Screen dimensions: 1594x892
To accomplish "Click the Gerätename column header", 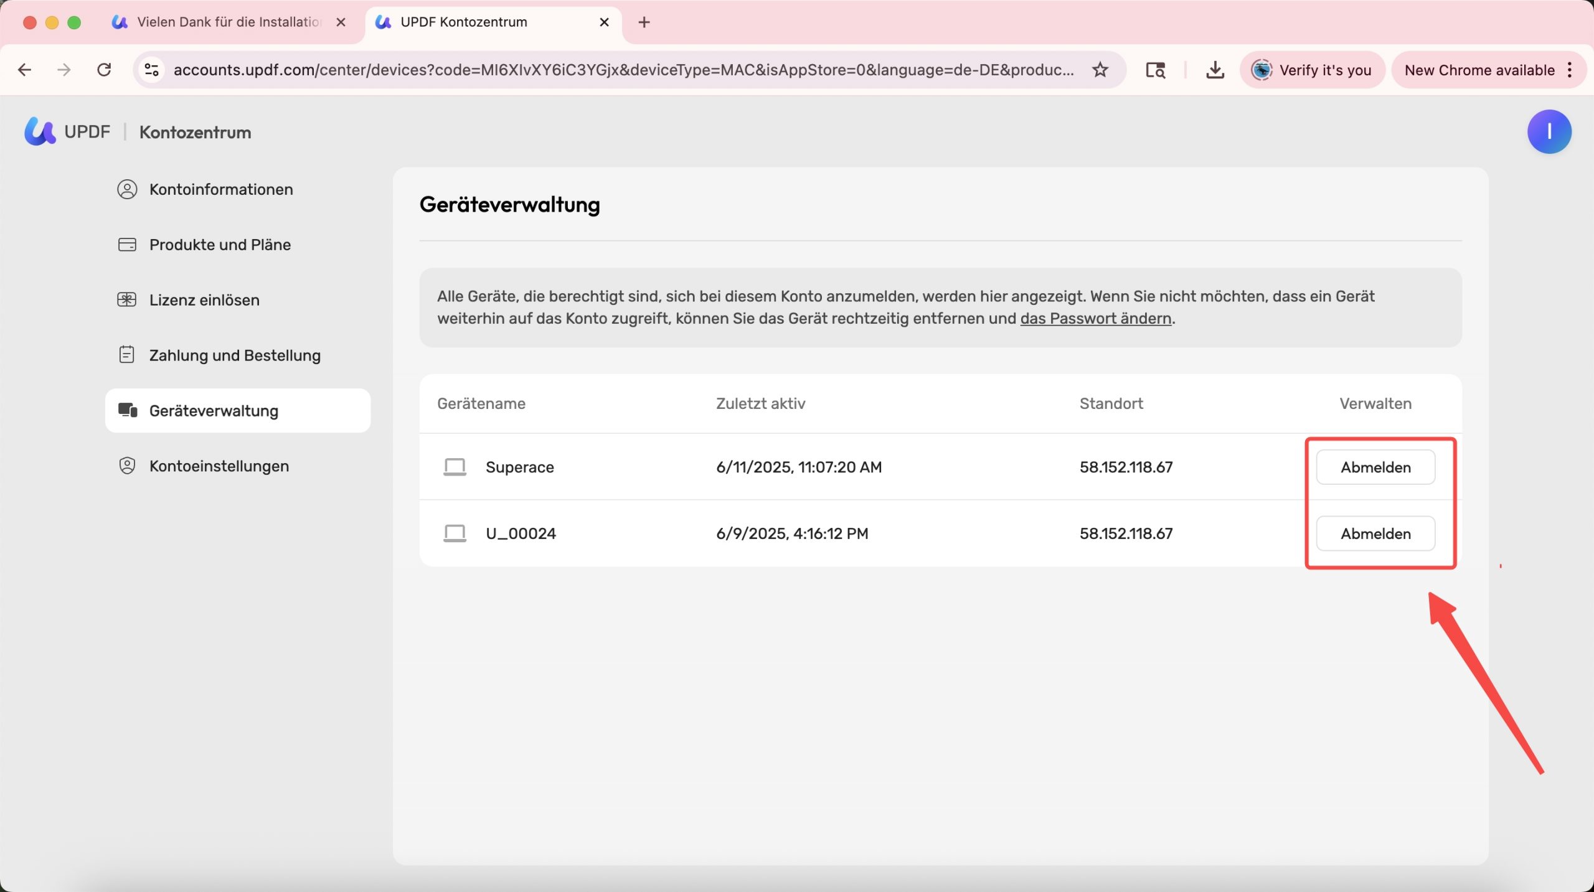I will [481, 403].
